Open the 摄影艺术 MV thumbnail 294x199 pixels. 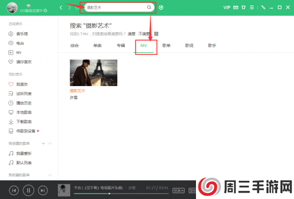[x=93, y=72]
